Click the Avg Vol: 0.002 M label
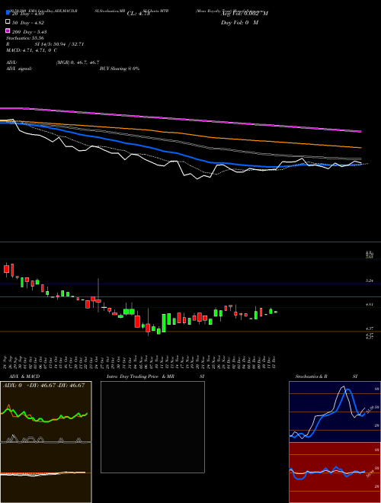The width and height of the screenshot is (381, 503). point(245,14)
